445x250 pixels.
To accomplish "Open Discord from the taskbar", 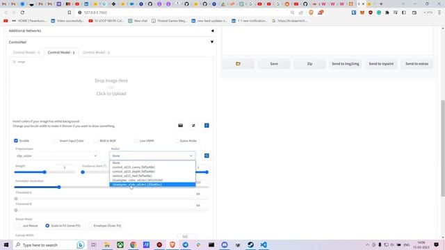I will (225, 244).
